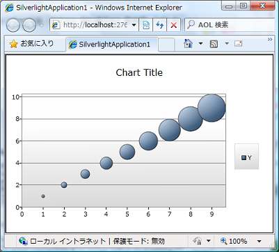
Task: Click the ローカル イントラネット status text
Action: click(x=67, y=242)
